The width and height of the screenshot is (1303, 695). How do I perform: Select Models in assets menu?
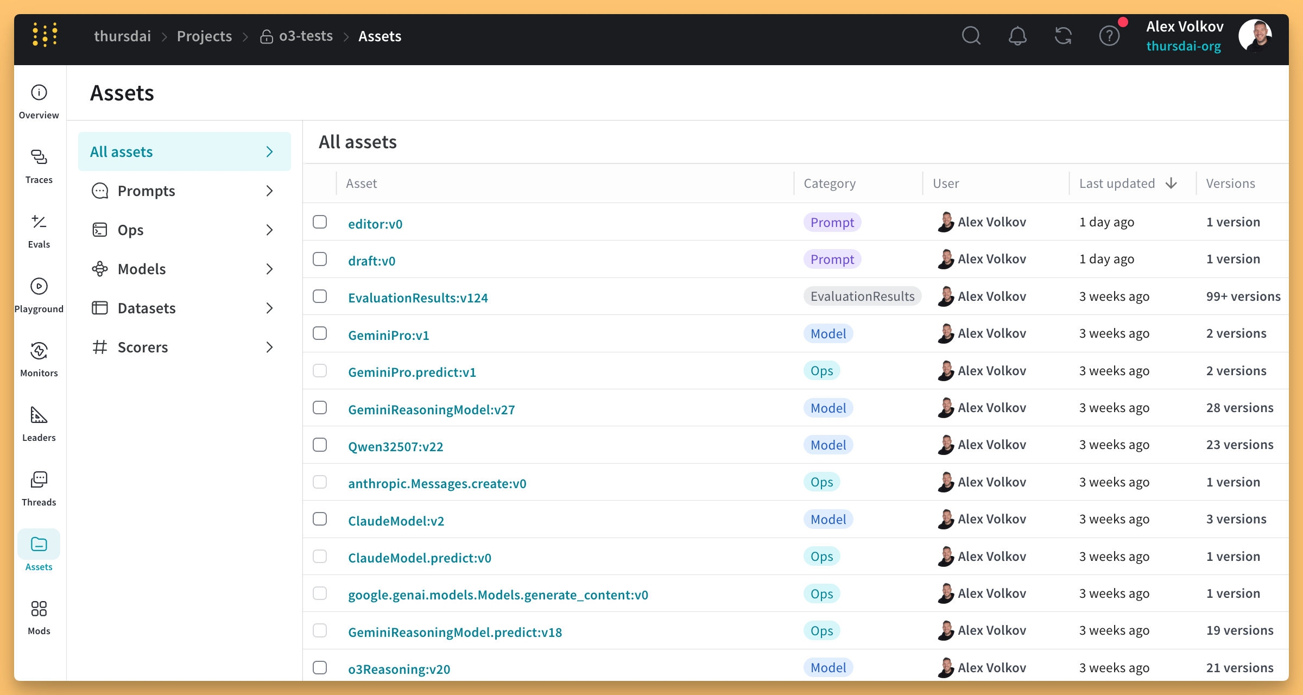[142, 269]
